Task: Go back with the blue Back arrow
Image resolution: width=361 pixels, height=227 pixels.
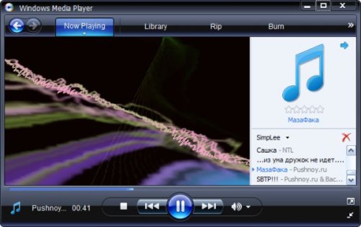Action: tap(17, 26)
